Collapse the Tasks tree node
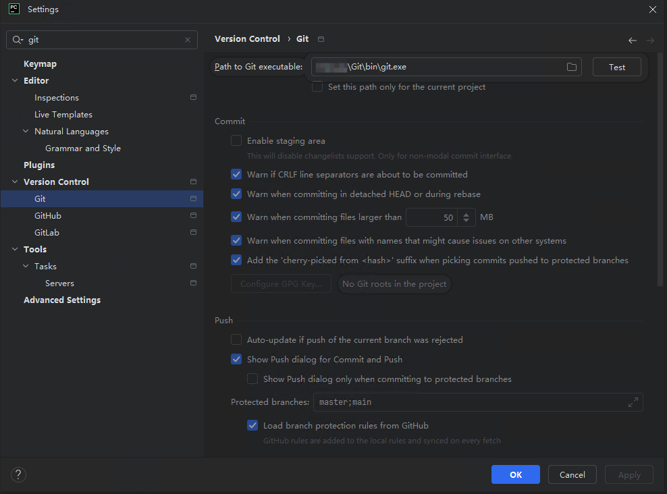Screen dimensions: 667x494 pos(26,266)
